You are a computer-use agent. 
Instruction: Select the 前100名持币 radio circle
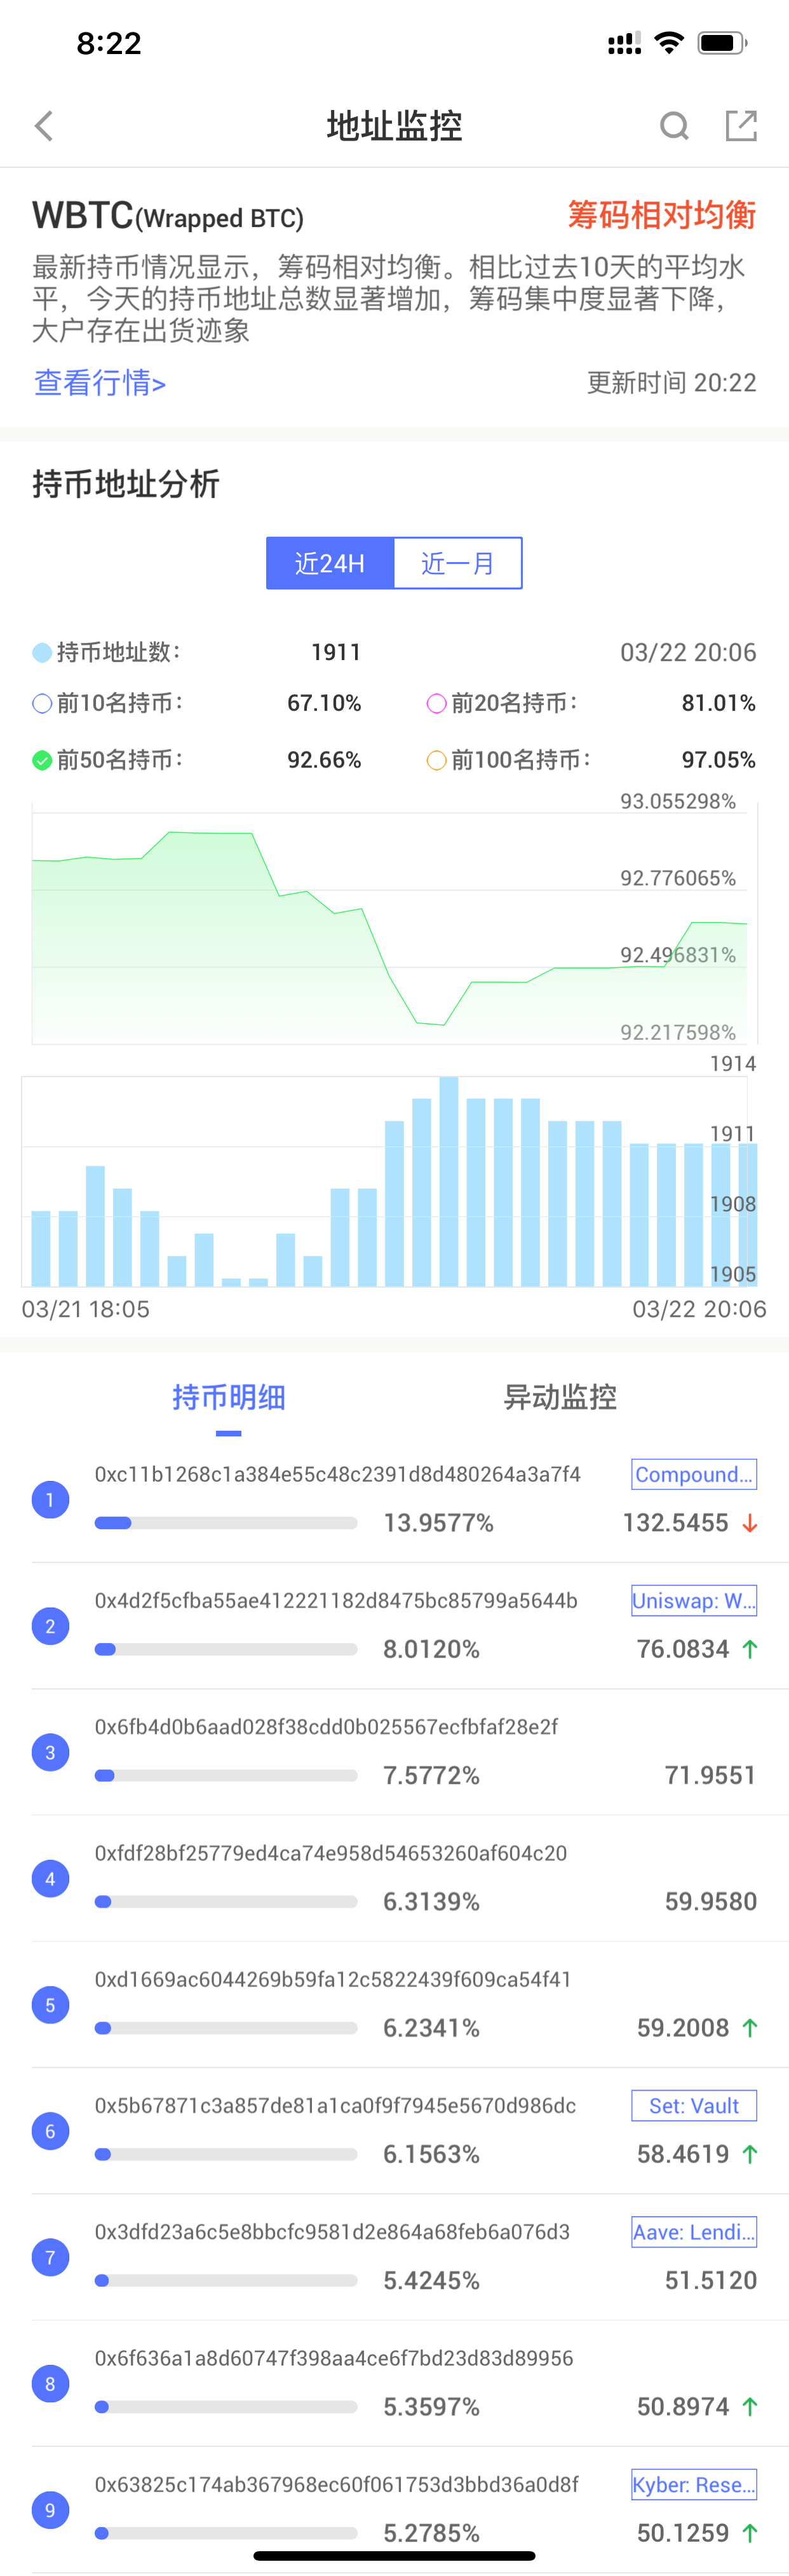436,761
